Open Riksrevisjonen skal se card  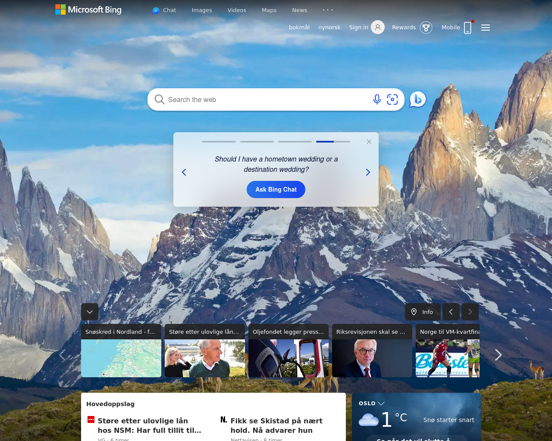(x=372, y=351)
